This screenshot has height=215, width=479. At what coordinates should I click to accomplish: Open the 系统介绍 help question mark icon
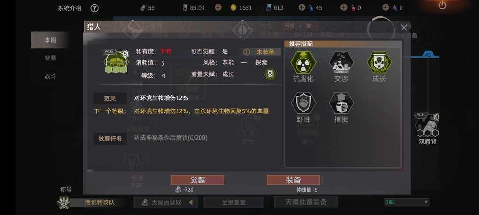click(94, 8)
